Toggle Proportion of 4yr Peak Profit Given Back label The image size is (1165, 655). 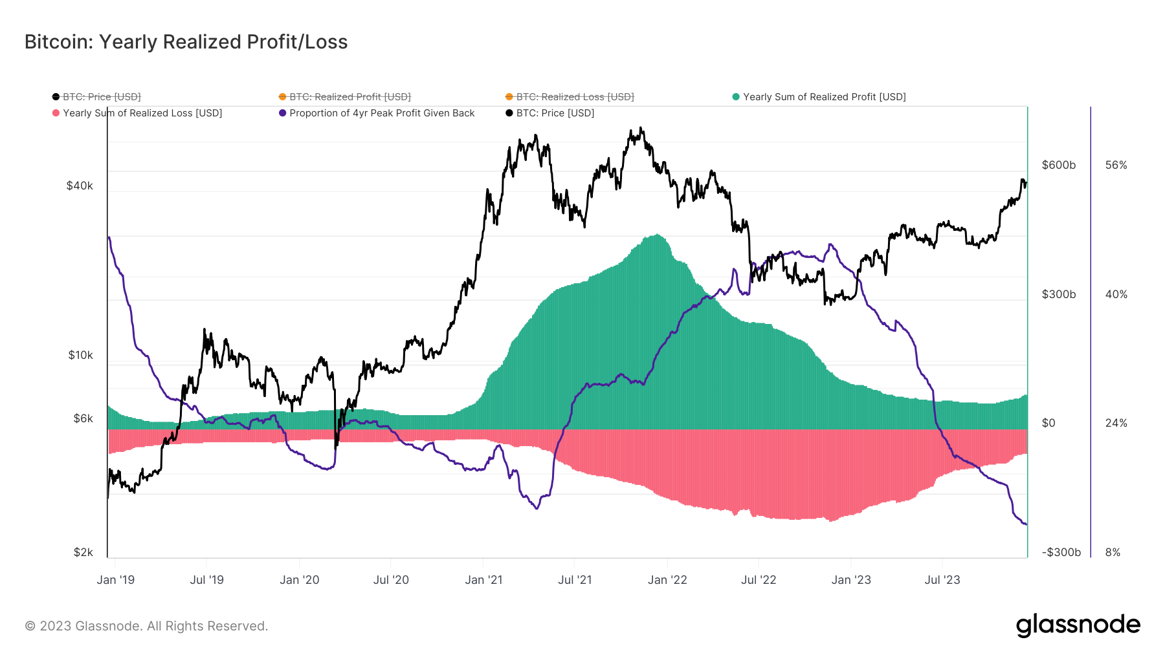click(x=382, y=113)
